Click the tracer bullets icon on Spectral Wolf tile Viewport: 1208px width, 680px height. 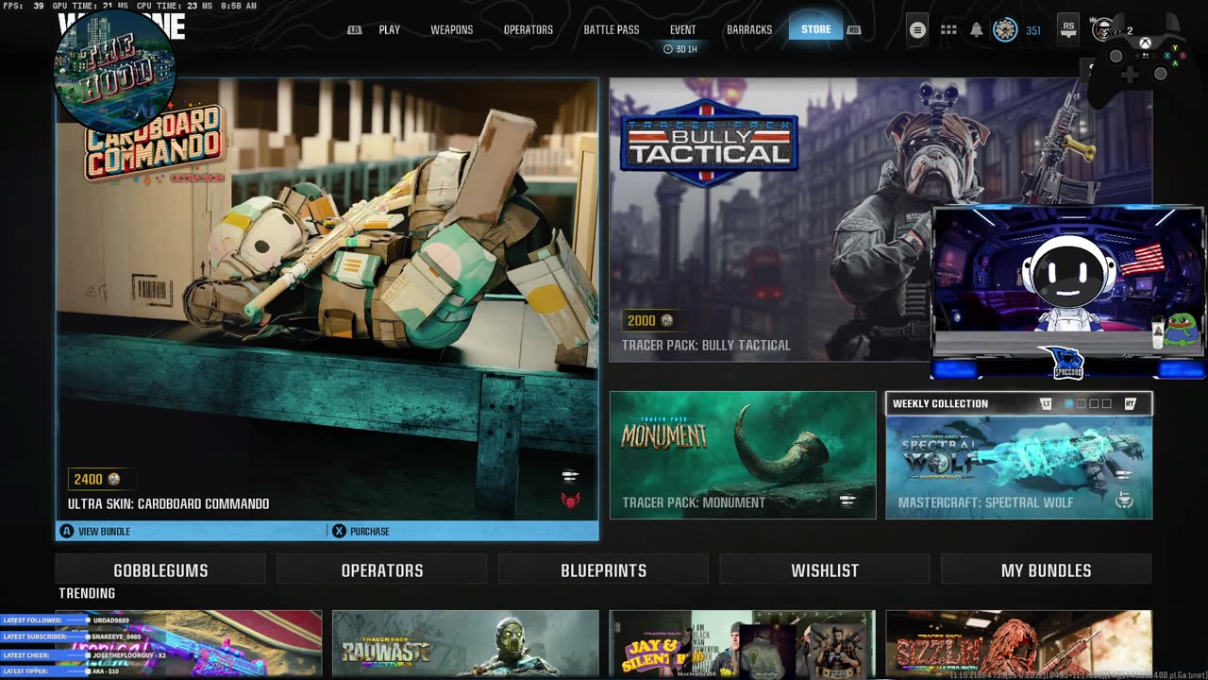click(1124, 475)
